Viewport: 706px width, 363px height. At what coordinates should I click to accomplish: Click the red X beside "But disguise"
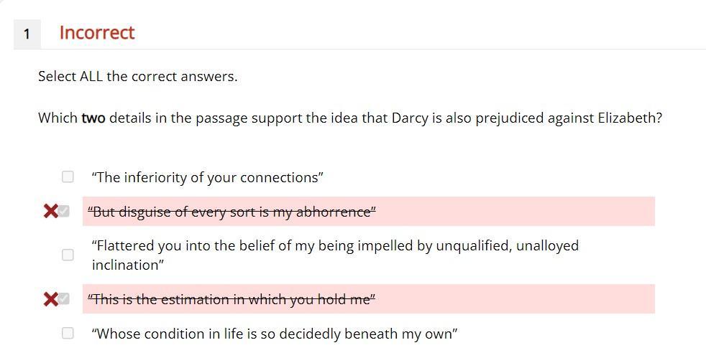50,211
